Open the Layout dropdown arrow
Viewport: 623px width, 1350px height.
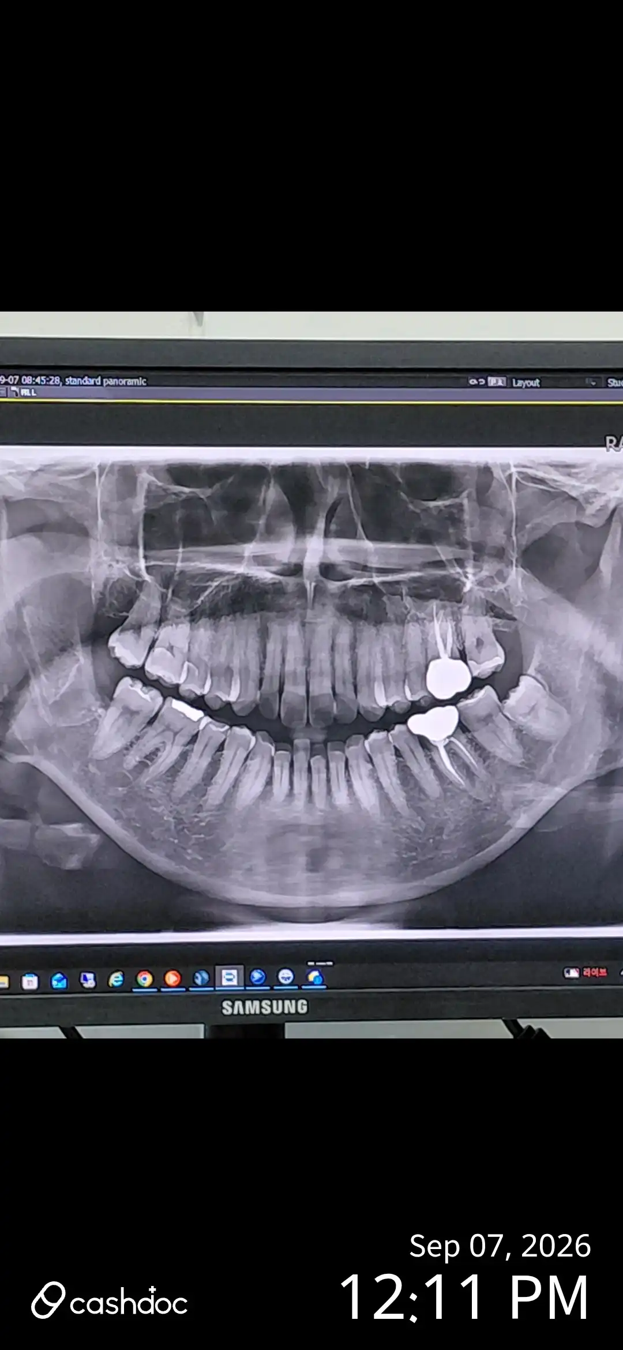coord(592,382)
